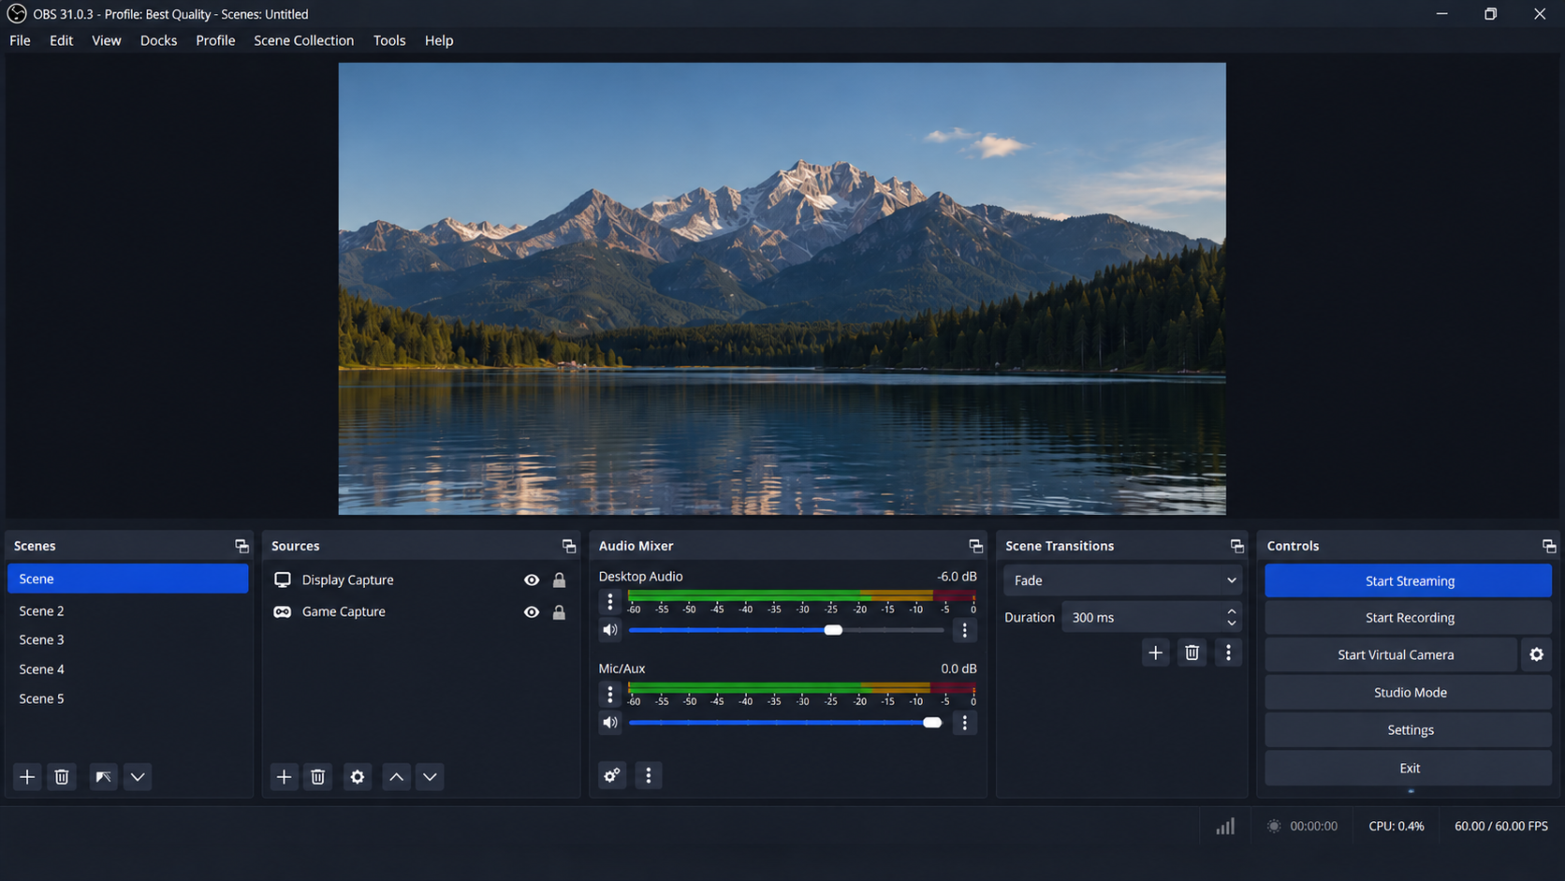Viewport: 1565px width, 881px height.
Task: Open Settings from Controls panel
Action: (1409, 730)
